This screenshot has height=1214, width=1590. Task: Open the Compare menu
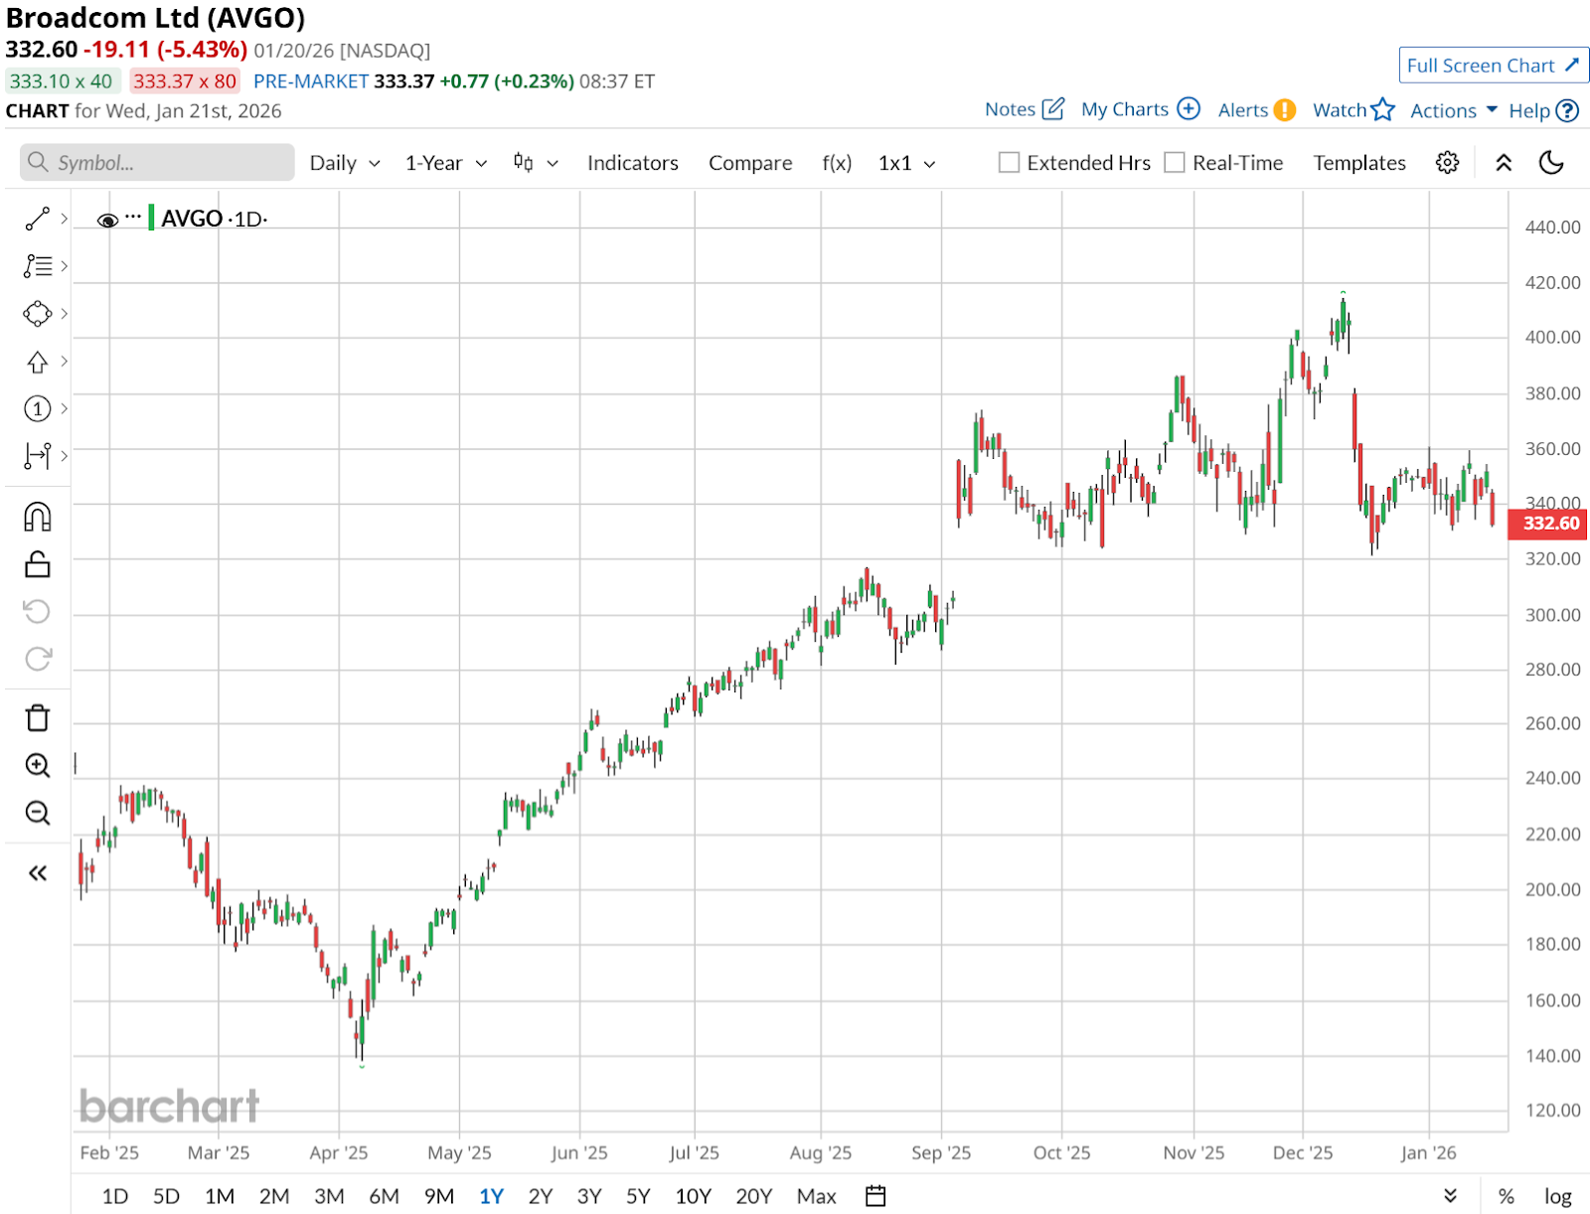(x=750, y=163)
